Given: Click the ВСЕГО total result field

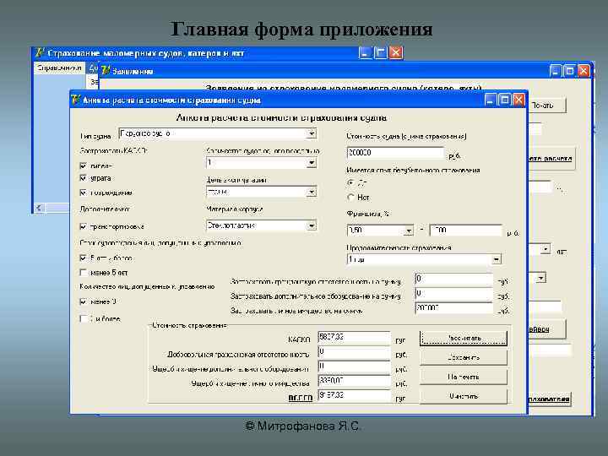Looking at the screenshot, I should pos(354,395).
